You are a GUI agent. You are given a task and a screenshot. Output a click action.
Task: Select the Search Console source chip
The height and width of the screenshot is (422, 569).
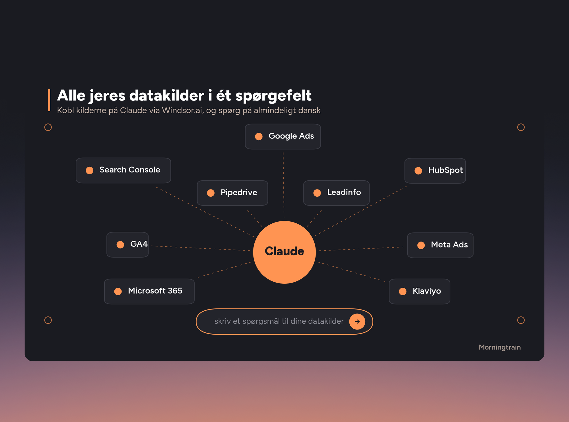tap(123, 170)
